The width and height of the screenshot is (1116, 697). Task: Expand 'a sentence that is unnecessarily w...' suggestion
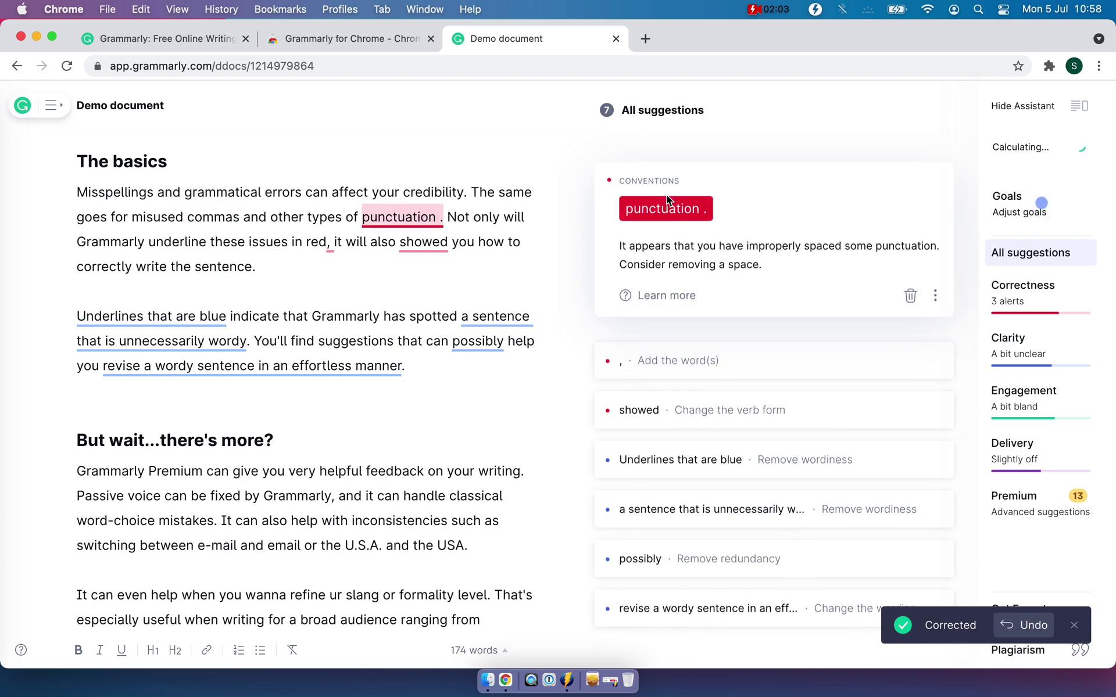pos(774,509)
